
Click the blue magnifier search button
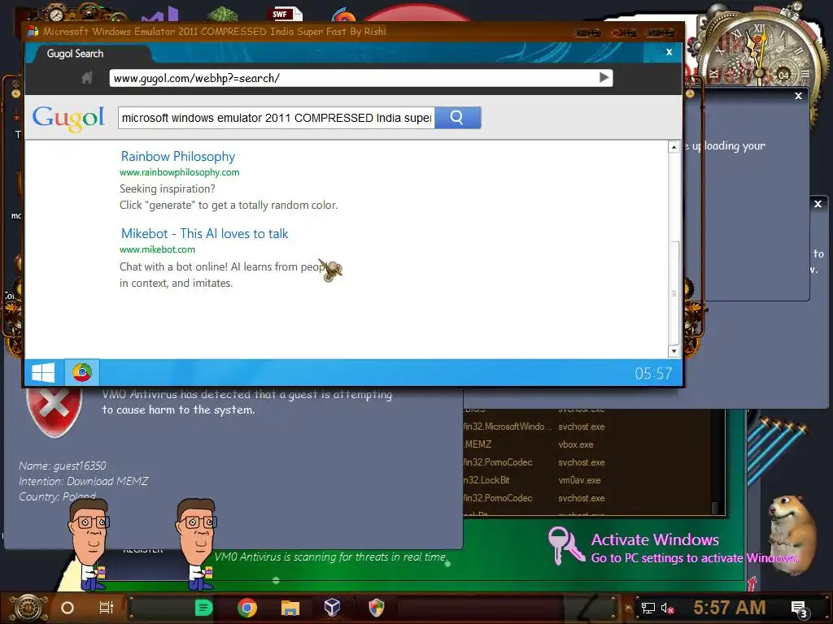(457, 117)
